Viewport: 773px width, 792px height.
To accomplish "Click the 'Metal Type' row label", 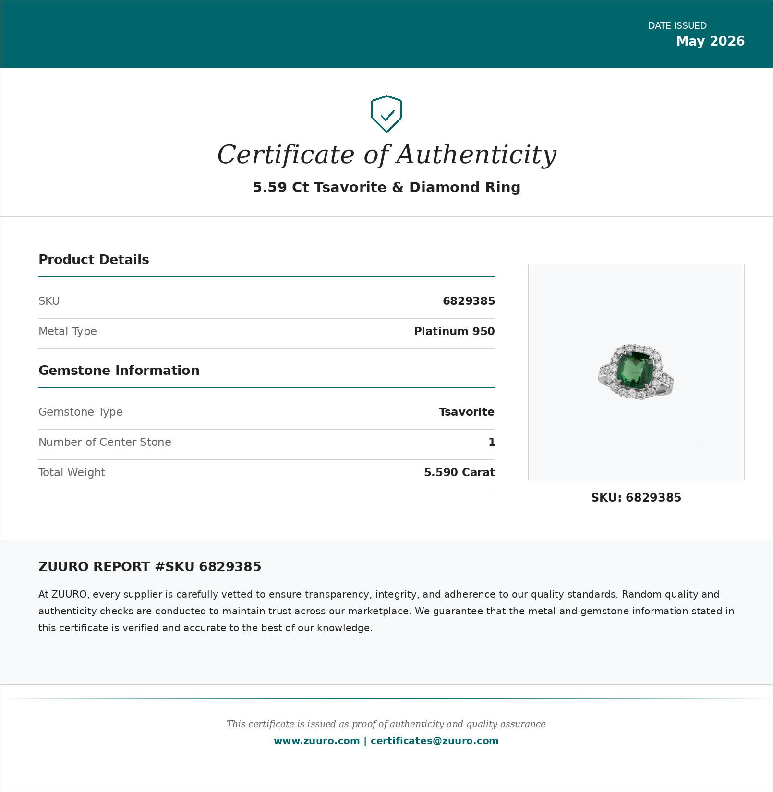I will (68, 331).
